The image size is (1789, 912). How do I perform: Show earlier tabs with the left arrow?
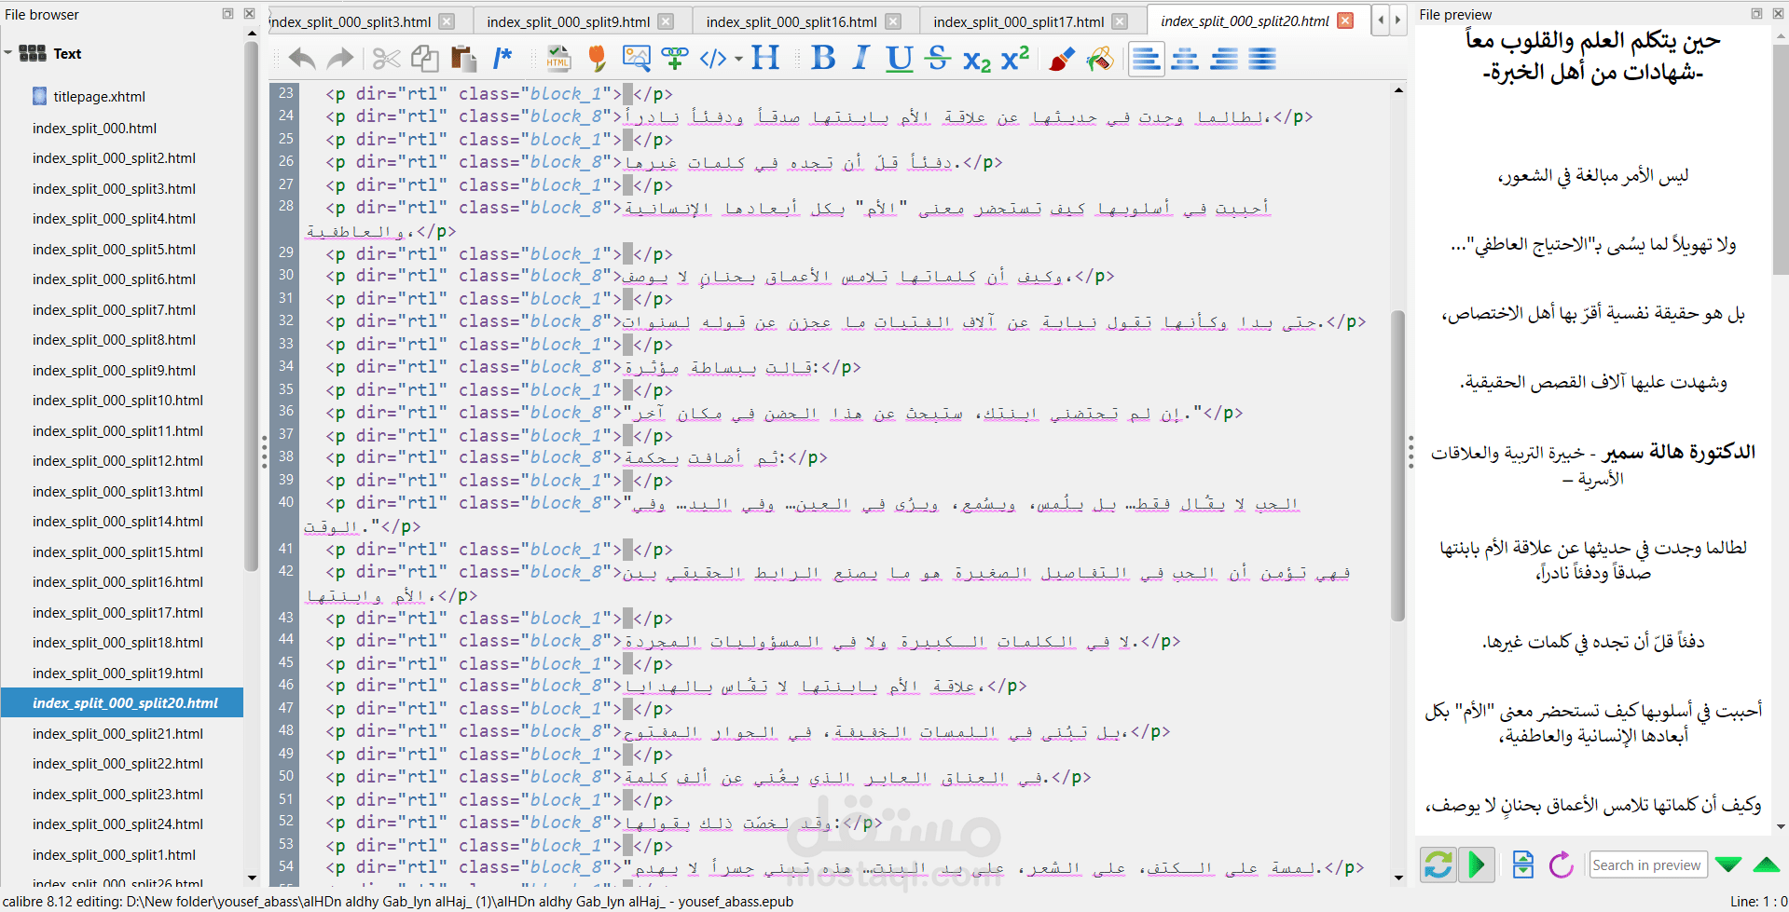[1382, 20]
